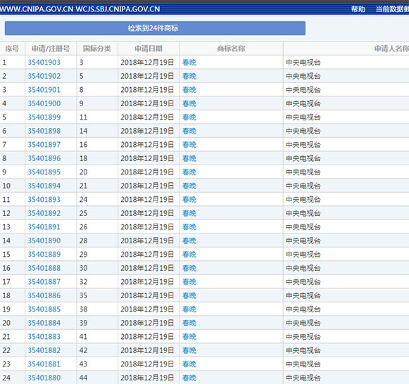409x384 pixels.
Task: Click the 国际分类 column header
Action: pos(97,49)
